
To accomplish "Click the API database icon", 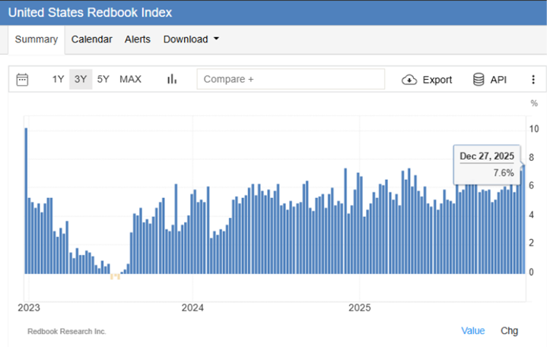I will tap(479, 80).
